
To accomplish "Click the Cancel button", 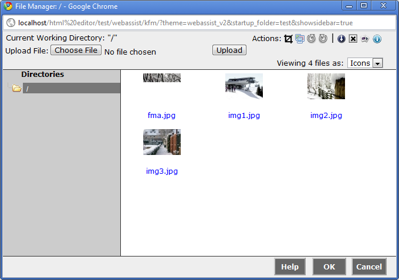I will [369, 266].
